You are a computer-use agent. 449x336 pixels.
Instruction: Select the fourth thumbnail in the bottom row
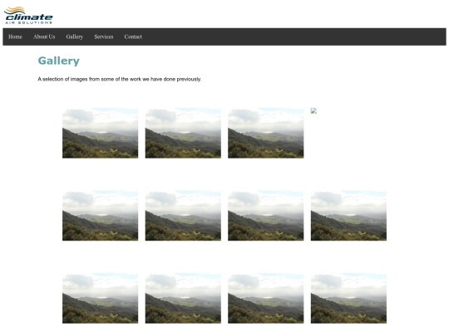click(x=348, y=299)
